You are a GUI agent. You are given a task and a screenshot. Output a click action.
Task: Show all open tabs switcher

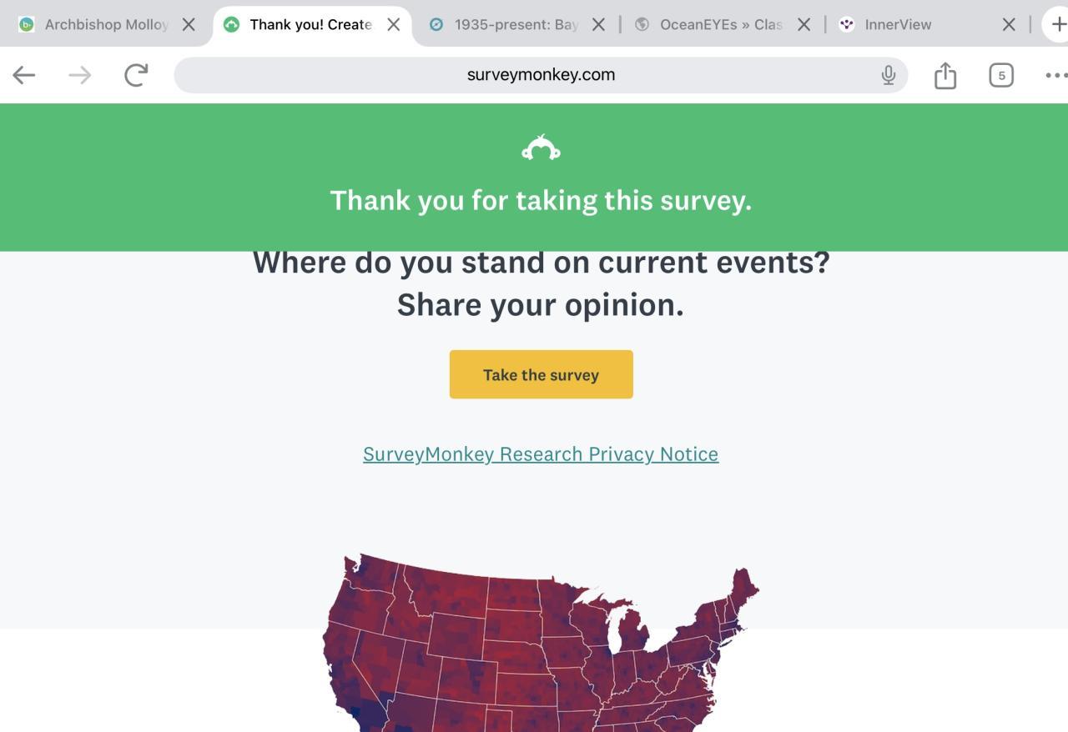click(x=1000, y=75)
